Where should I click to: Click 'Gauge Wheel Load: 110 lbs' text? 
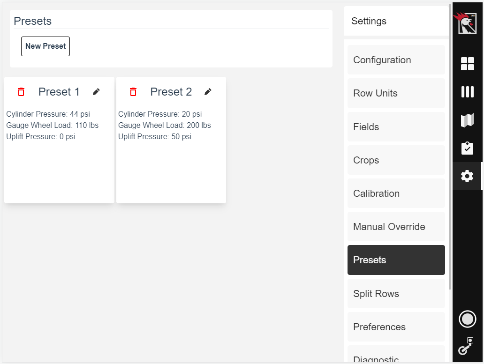click(x=53, y=126)
